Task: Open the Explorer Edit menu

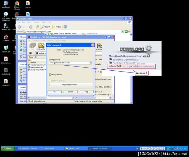Action: 23,22
